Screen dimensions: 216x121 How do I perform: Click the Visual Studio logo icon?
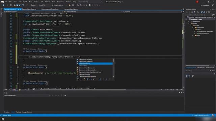[x=2, y=2]
